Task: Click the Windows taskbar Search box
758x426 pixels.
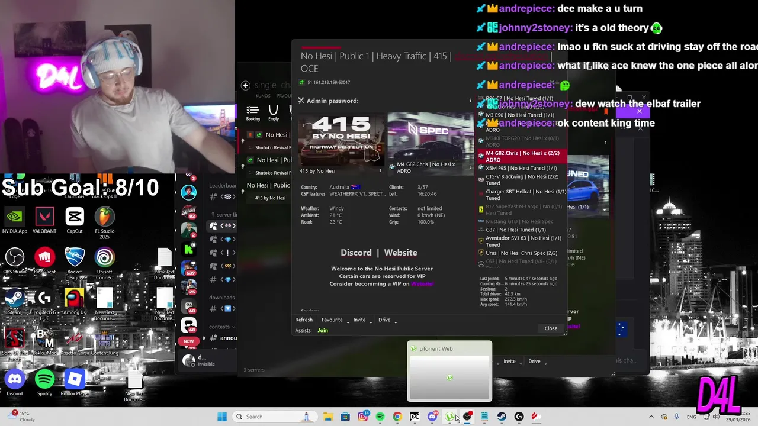Action: click(x=274, y=417)
